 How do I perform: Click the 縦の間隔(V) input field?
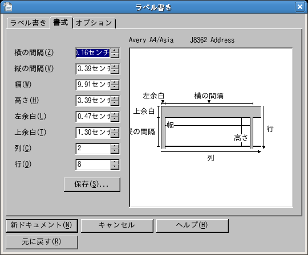coord(93,69)
